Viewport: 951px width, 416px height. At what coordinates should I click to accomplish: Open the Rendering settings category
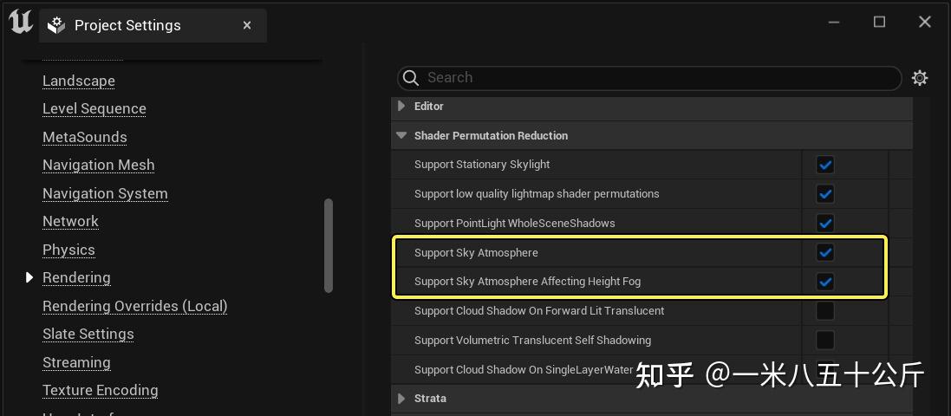(x=76, y=277)
